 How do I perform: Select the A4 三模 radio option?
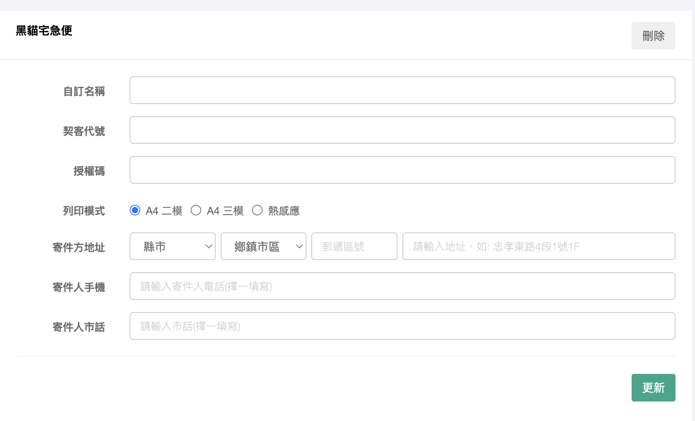click(196, 210)
